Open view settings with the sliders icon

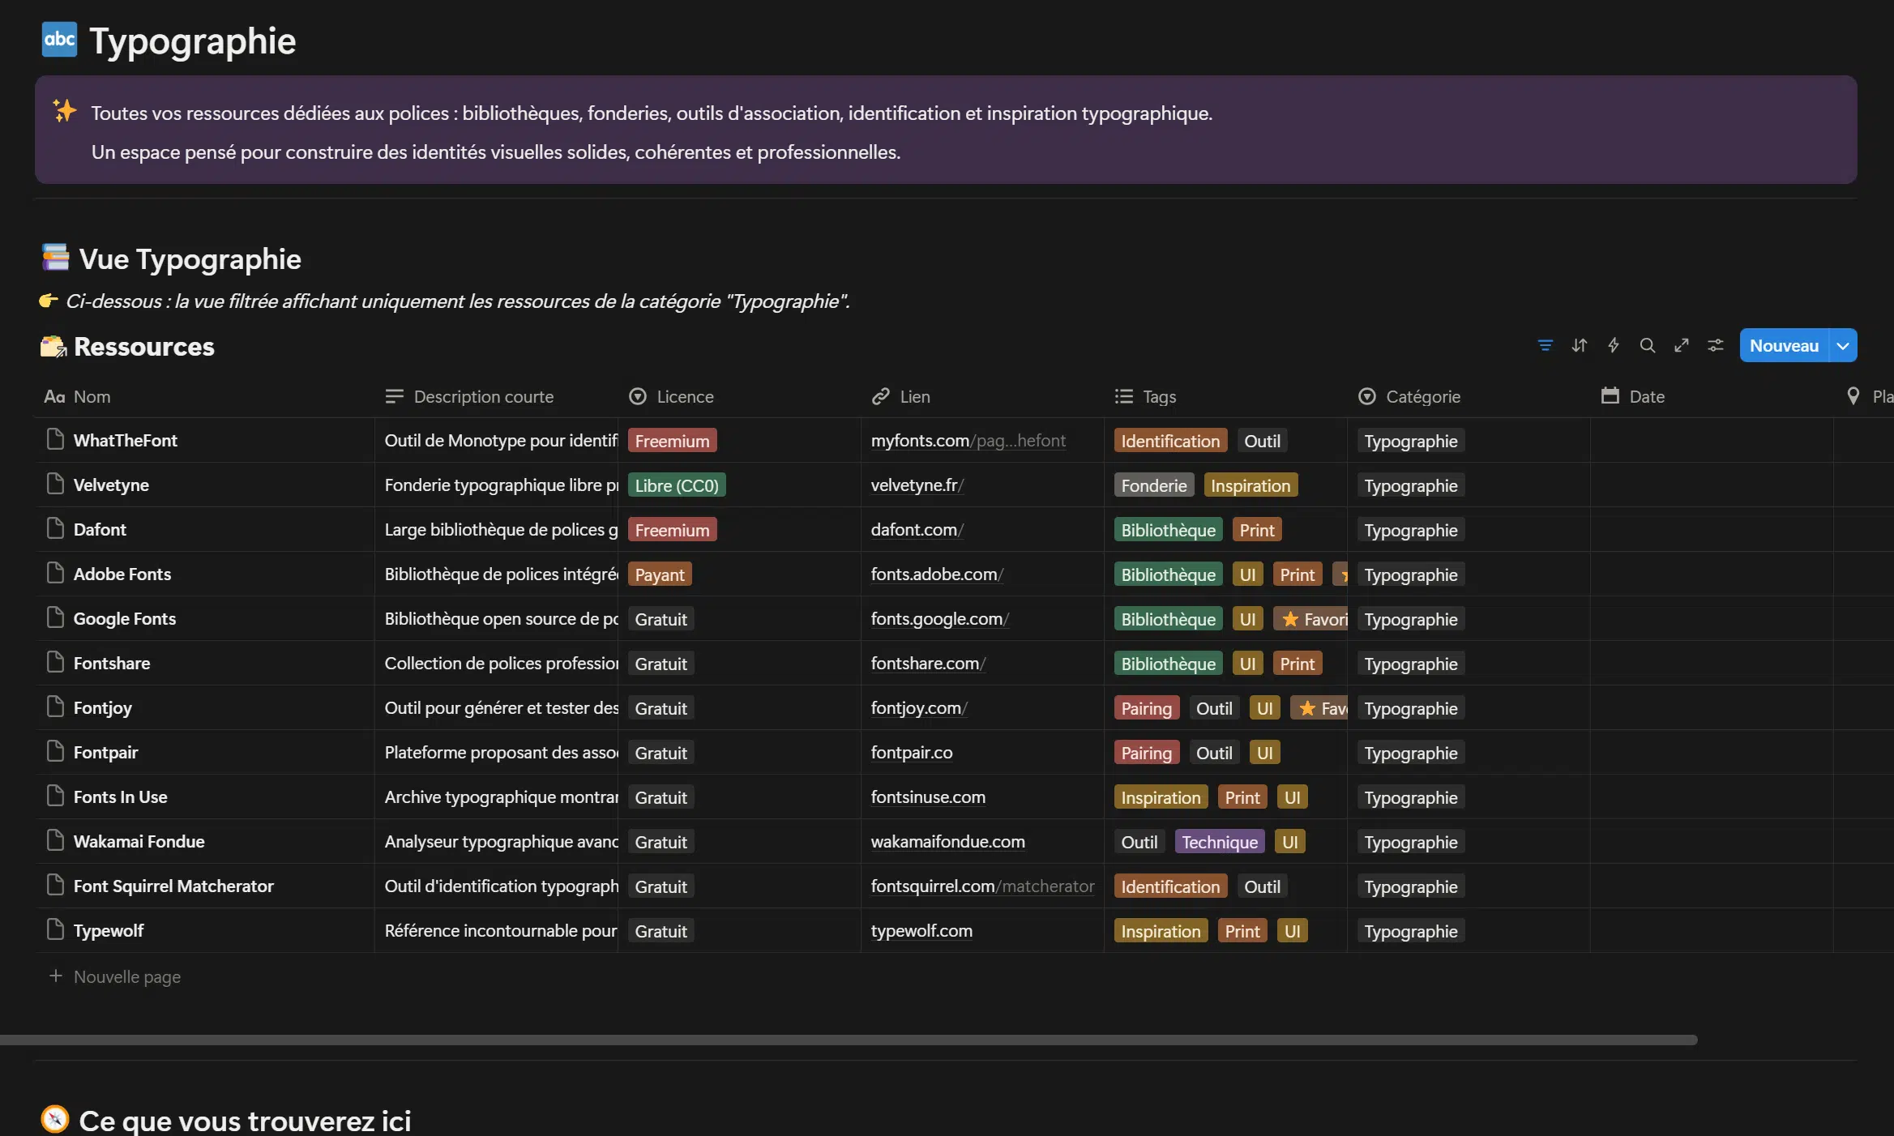click(1716, 345)
